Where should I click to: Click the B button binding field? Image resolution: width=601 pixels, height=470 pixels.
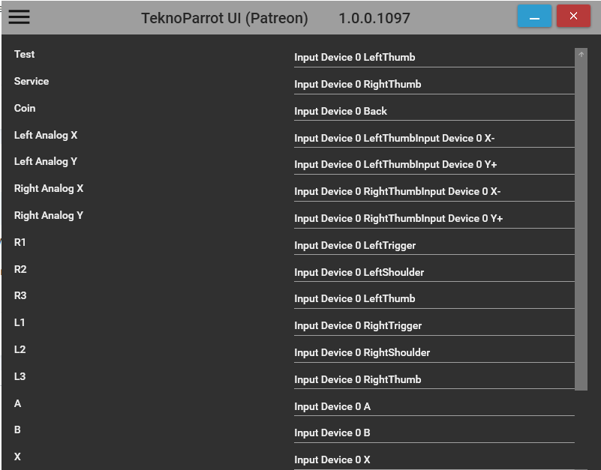pyautogui.click(x=434, y=433)
